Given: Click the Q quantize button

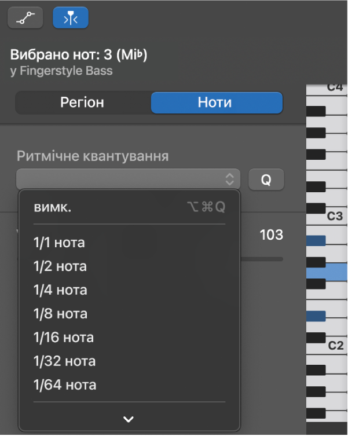Looking at the screenshot, I should pos(266,179).
